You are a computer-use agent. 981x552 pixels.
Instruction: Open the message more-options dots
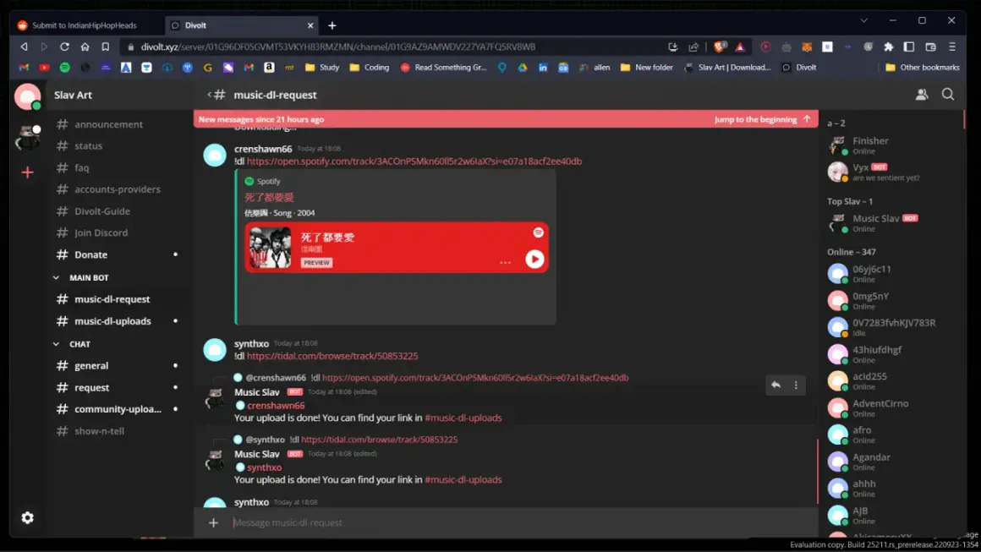[x=796, y=385]
